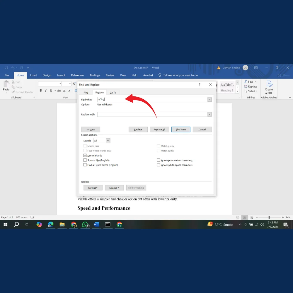
Task: Enable Sounds like (English) checkbox
Action: coord(85,160)
